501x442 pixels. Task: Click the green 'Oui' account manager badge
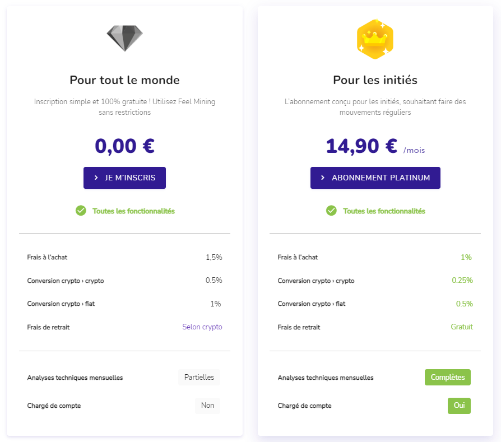click(459, 406)
